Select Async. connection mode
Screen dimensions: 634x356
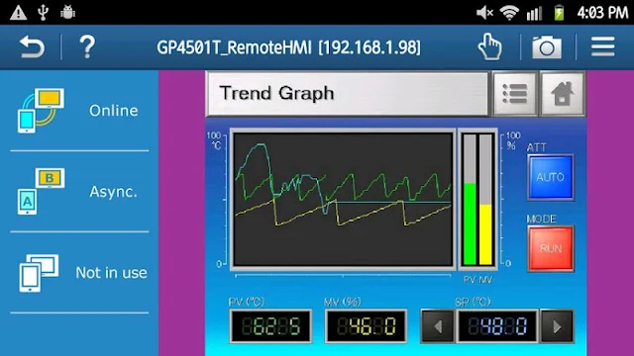79,191
